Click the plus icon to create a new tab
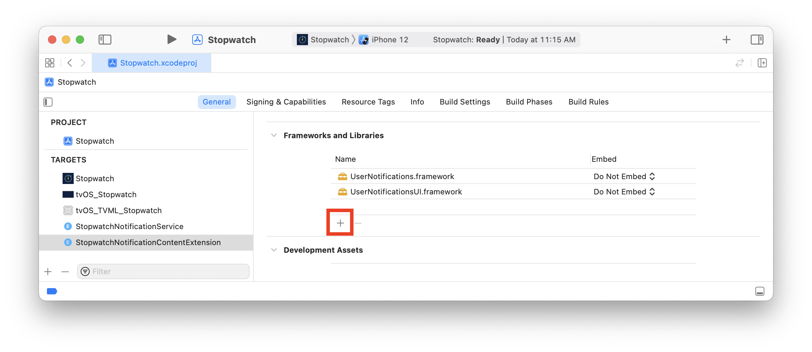 point(726,39)
